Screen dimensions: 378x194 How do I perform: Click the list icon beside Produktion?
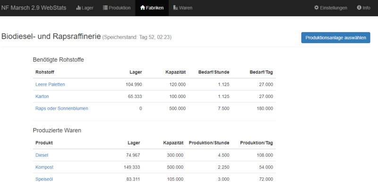coord(105,8)
